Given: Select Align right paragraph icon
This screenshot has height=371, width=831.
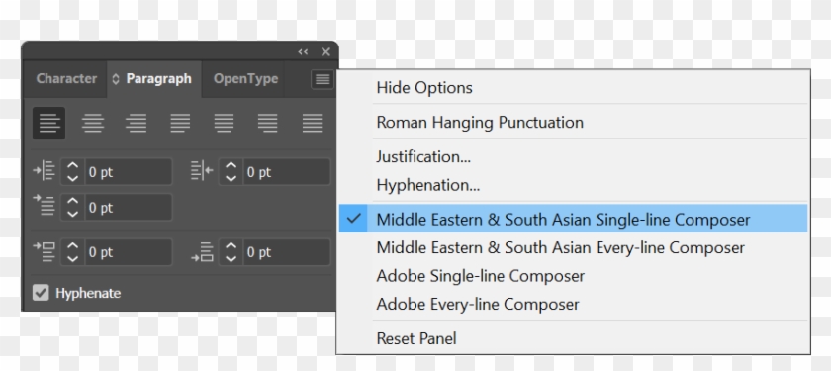Looking at the screenshot, I should [x=137, y=123].
